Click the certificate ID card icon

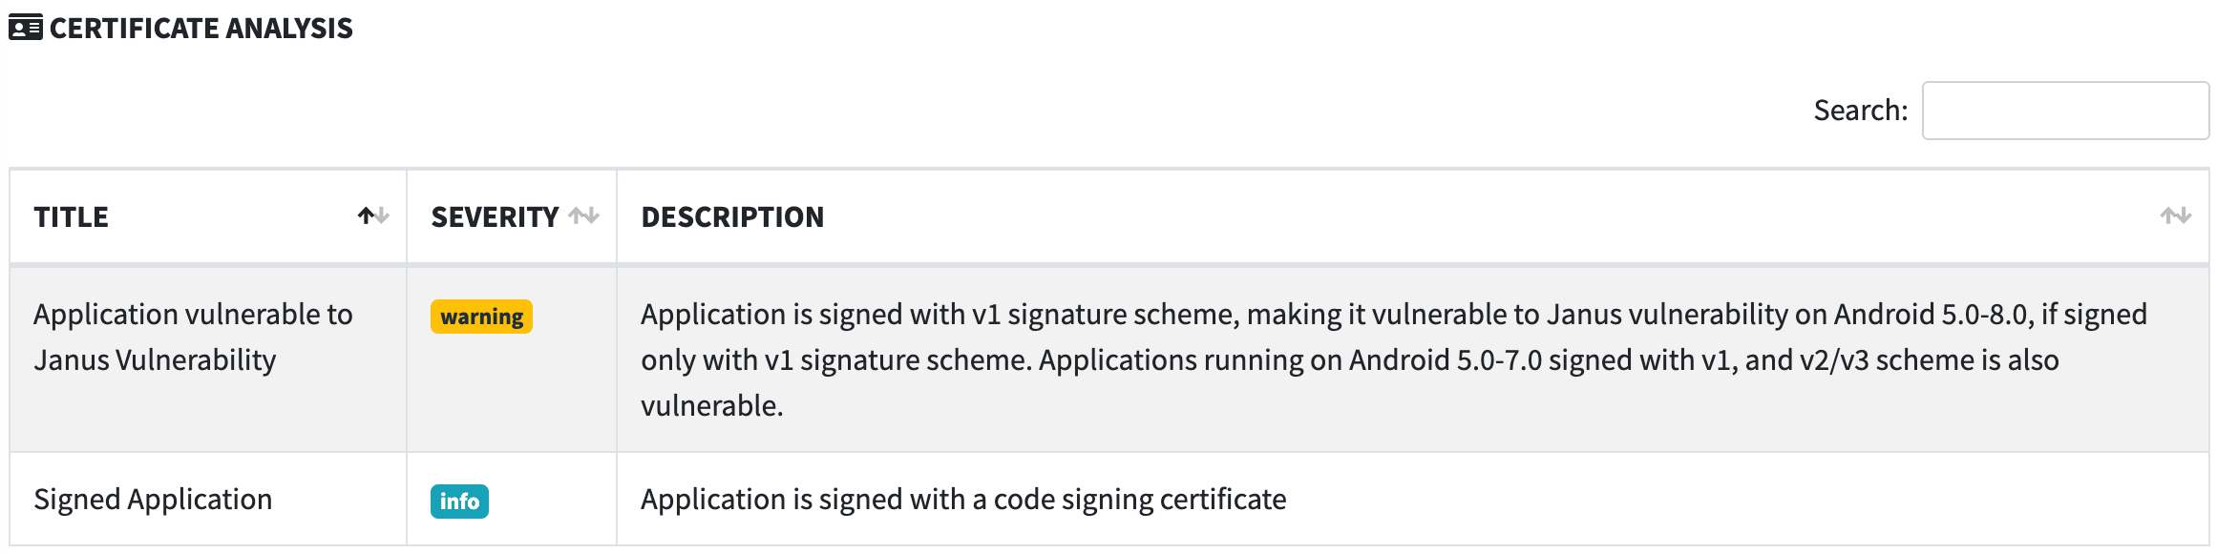tap(26, 28)
